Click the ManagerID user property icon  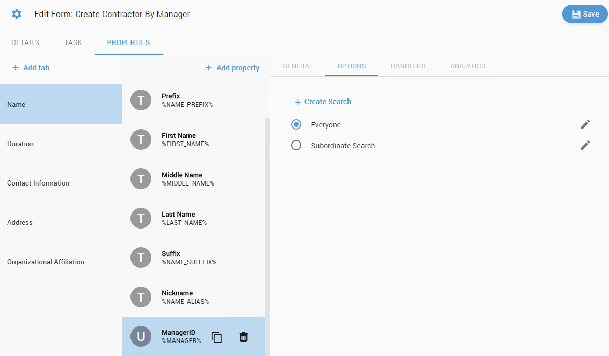pyautogui.click(x=140, y=336)
